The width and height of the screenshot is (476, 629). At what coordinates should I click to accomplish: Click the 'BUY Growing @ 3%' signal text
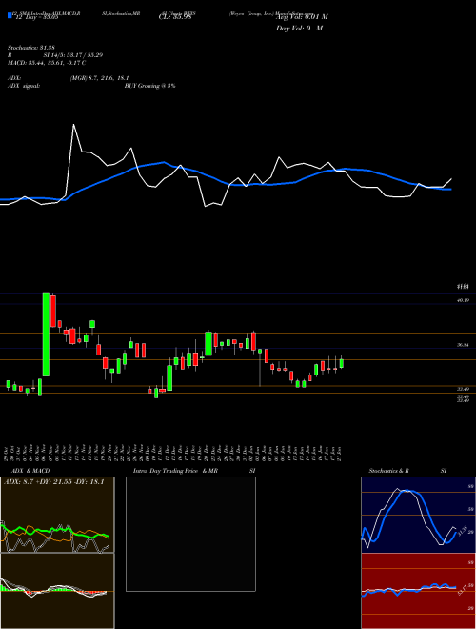(149, 86)
